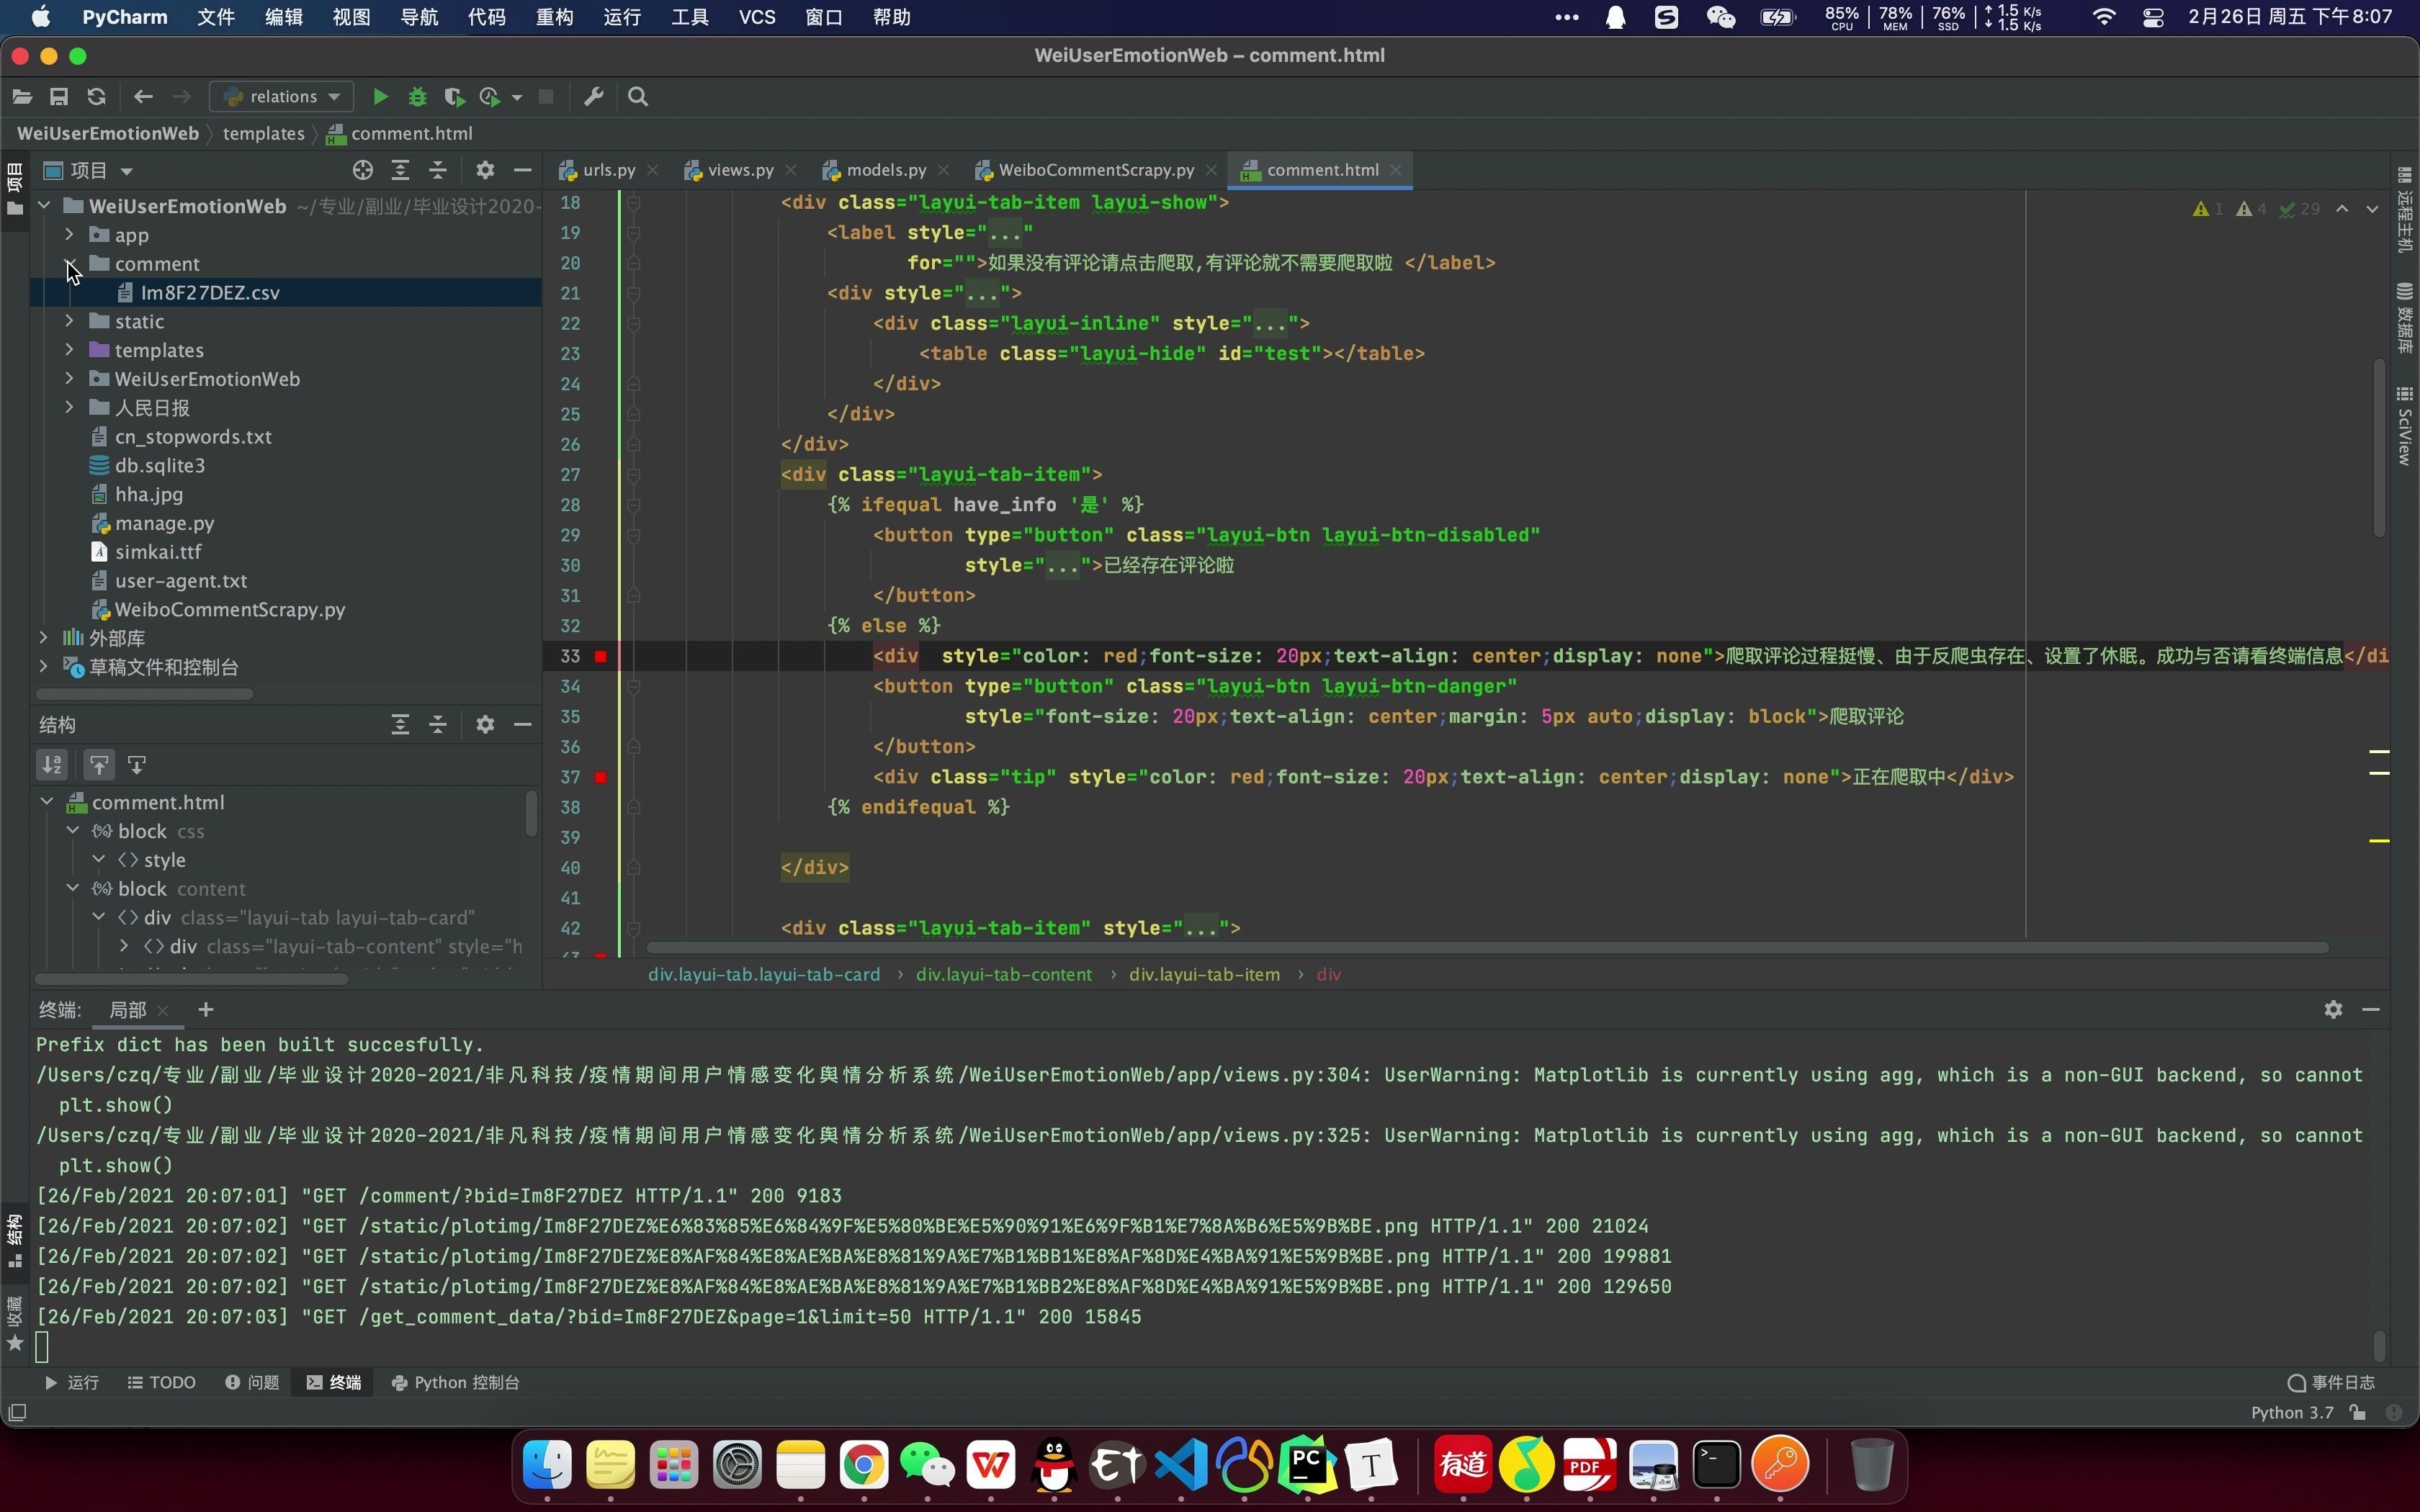This screenshot has height=1512, width=2420.
Task: Click the Debug bug icon
Action: pos(417,97)
